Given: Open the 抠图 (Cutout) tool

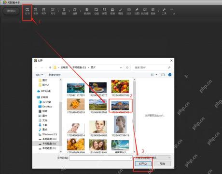Looking at the screenshot, I should (x=137, y=12).
